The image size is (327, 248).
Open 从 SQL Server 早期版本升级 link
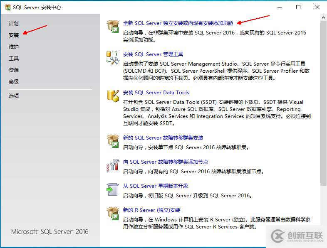point(155,186)
